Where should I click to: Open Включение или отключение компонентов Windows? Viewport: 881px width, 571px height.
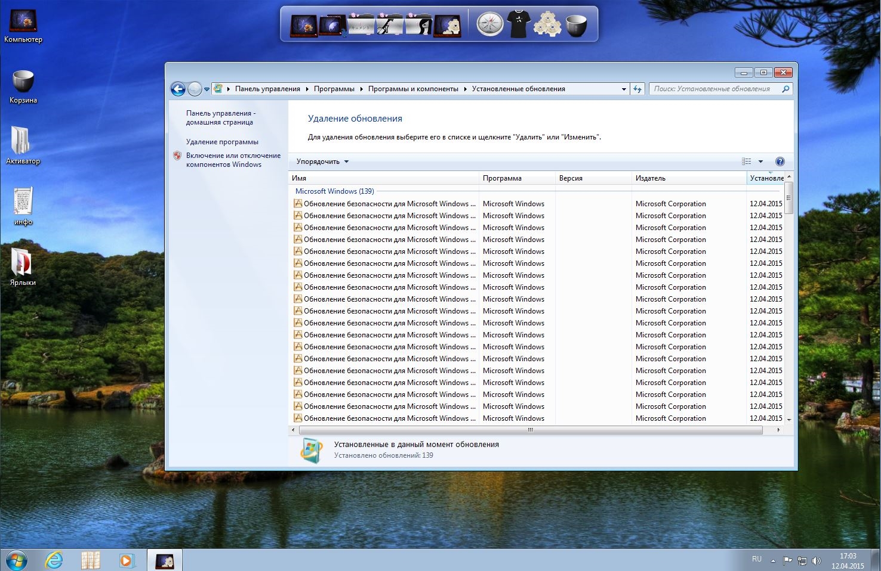[x=233, y=160]
